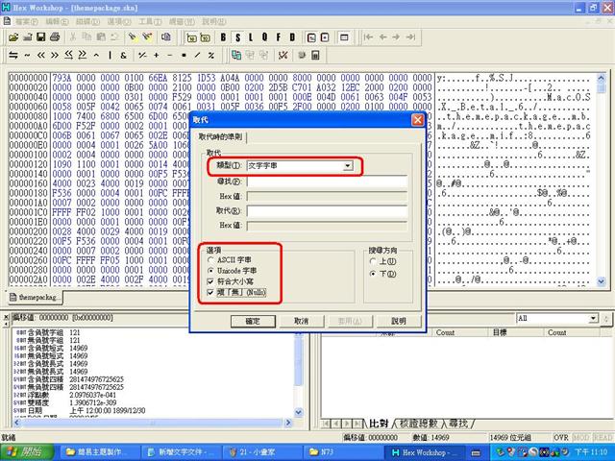This screenshot has height=461, width=615.
Task: Click the Long (L) data type icon
Action: pos(251,37)
